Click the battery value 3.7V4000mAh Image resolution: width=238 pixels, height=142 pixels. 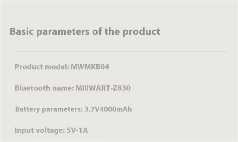coord(108,109)
